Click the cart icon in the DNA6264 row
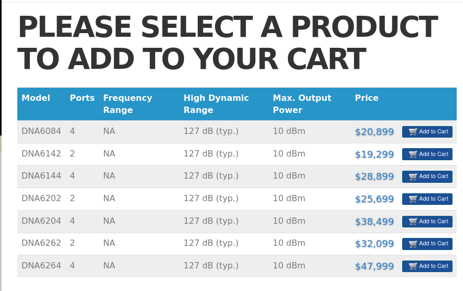The image size is (463, 291). (x=413, y=266)
